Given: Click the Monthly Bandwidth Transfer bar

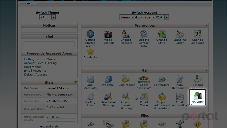Looking at the screenshot, I should click(x=61, y=120).
